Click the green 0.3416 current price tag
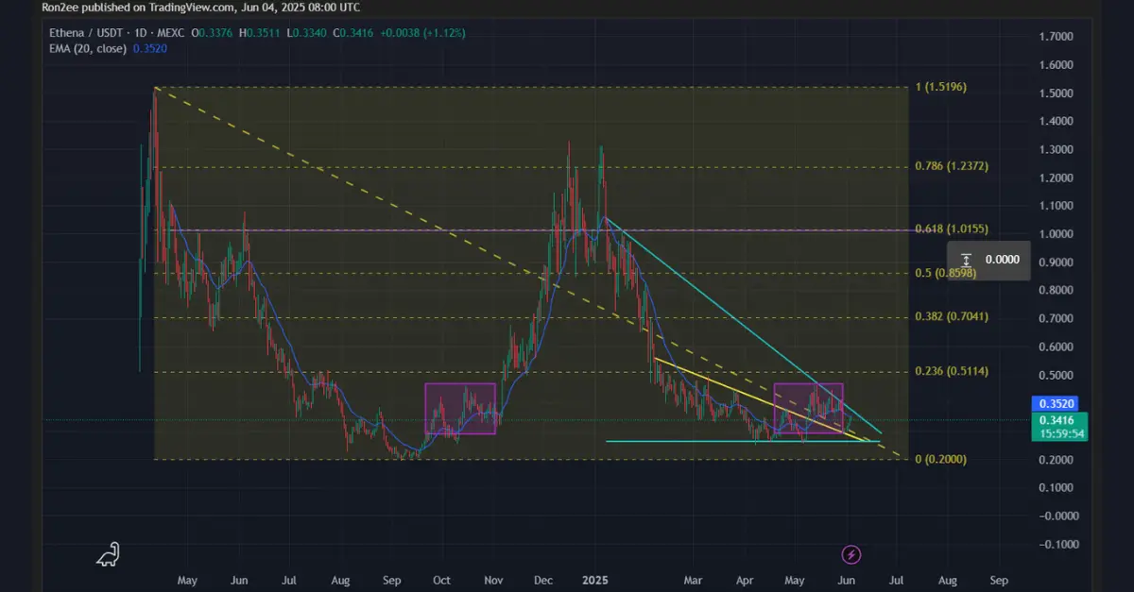1134x592 pixels. (1057, 420)
